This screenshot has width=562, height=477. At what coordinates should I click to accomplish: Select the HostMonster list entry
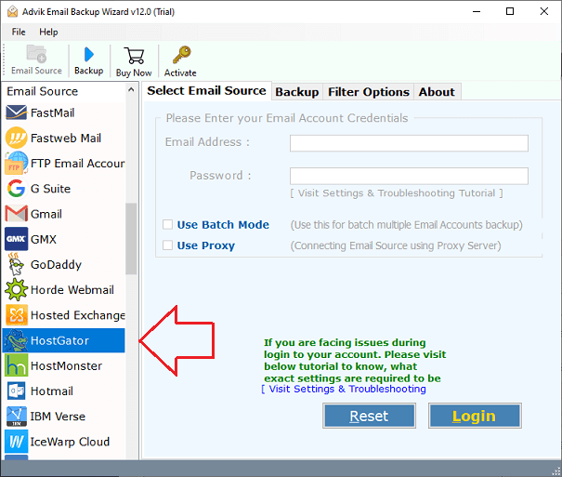64,365
